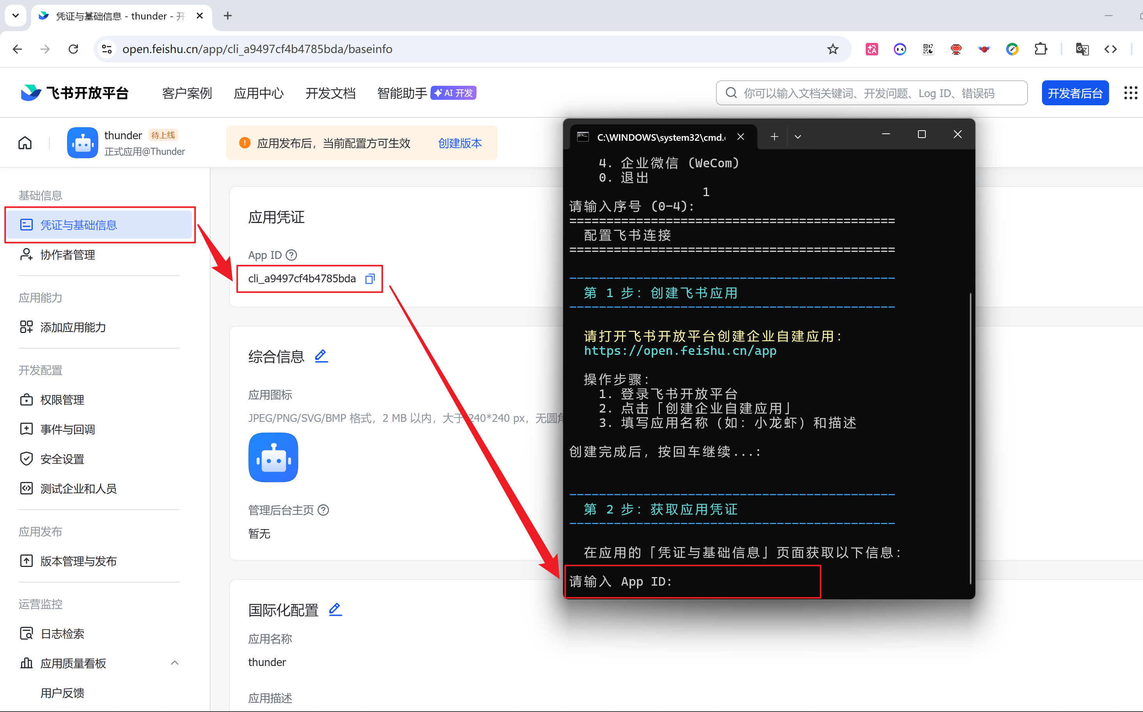Open App ID help tooltip icon
The height and width of the screenshot is (712, 1143).
pyautogui.click(x=292, y=255)
